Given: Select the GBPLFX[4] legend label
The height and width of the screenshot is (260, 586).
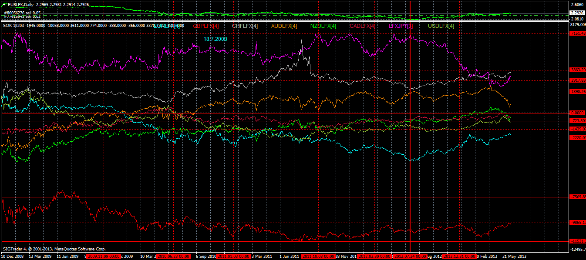Looking at the screenshot, I should pos(205,26).
